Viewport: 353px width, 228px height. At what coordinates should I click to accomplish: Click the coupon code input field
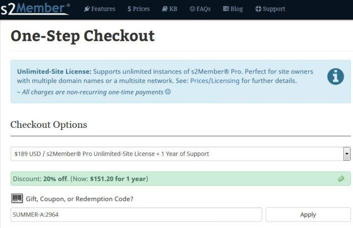[x=136, y=214]
